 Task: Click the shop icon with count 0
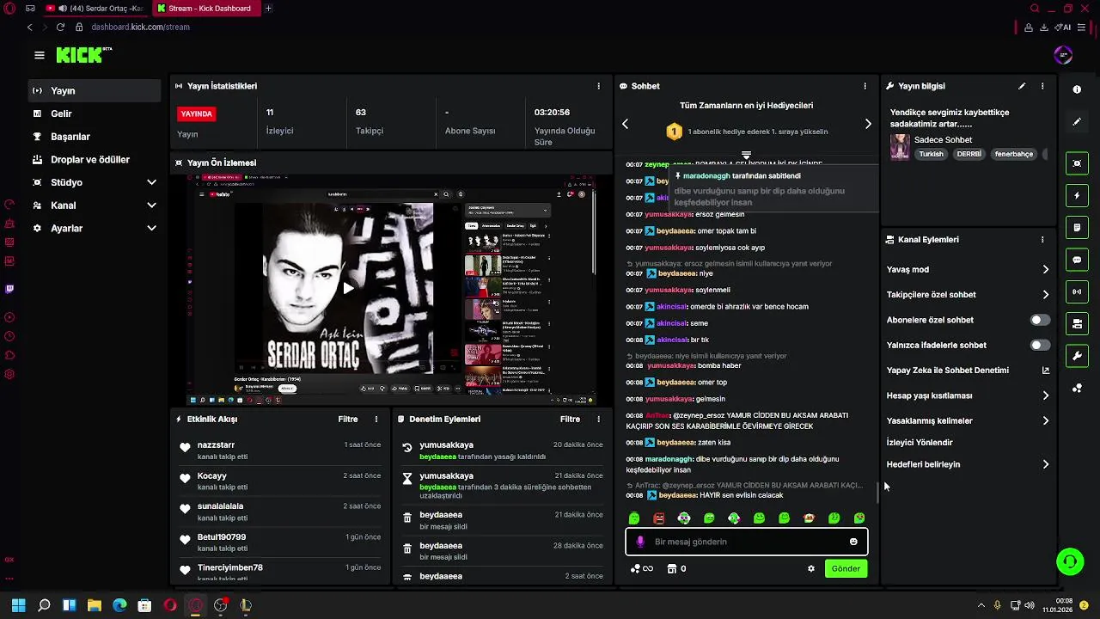tap(677, 568)
